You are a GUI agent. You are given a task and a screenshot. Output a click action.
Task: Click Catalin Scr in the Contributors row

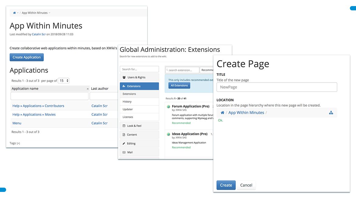pos(99,106)
